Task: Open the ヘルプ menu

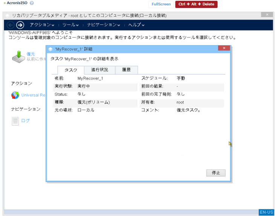Action: [136, 25]
